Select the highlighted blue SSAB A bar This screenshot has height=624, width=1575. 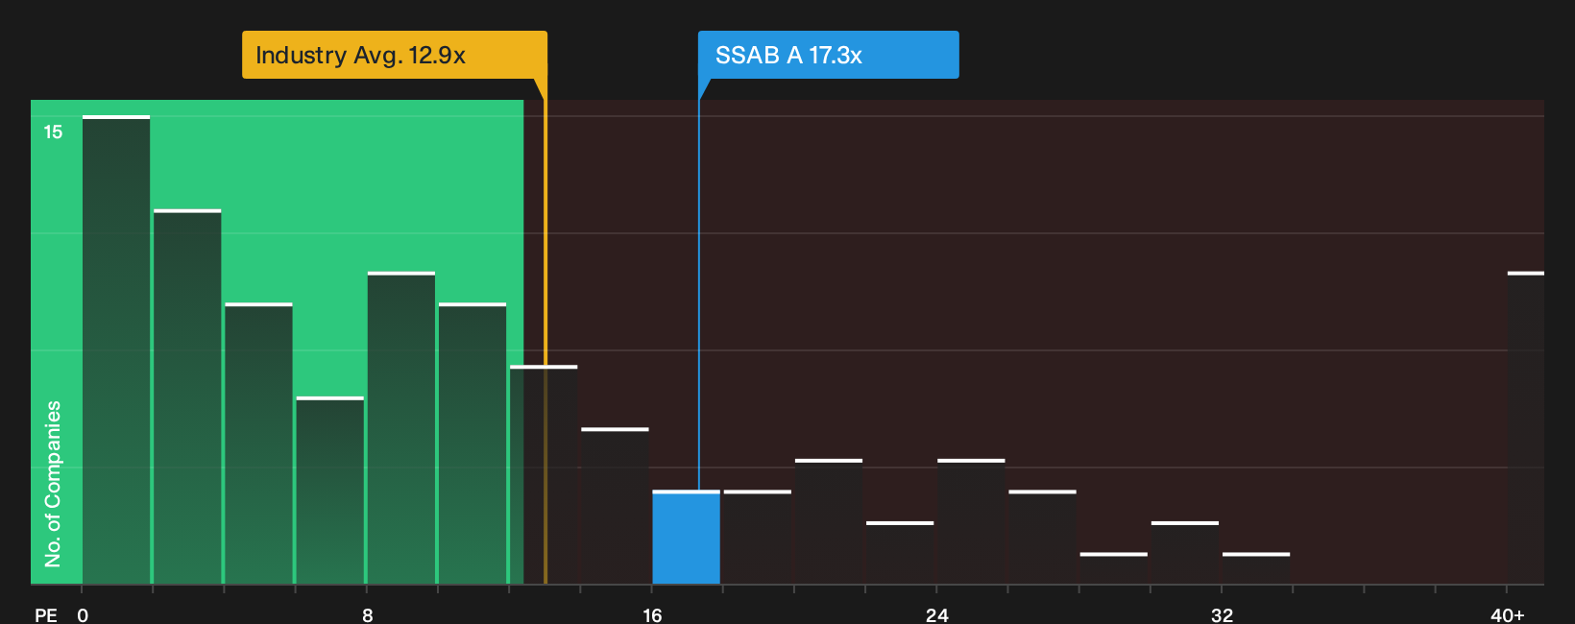(686, 538)
